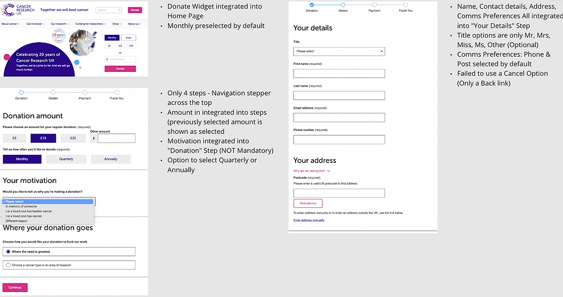This screenshot has width=563, height=297.
Task: Click the 'Donation amount' heading text
Action: coord(33,116)
